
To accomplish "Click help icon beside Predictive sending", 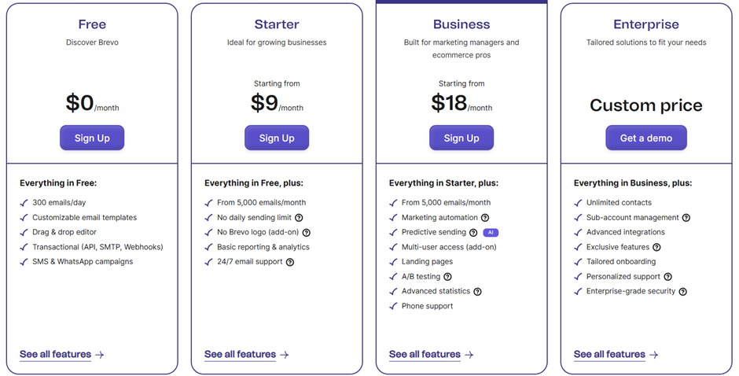I will tap(473, 233).
